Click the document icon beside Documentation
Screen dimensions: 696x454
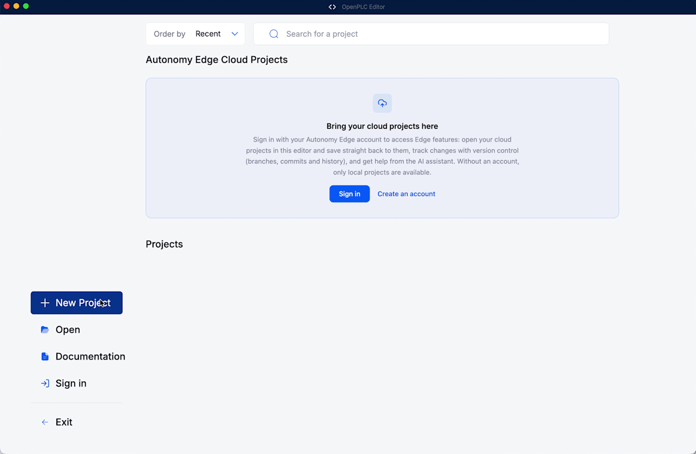pos(45,356)
